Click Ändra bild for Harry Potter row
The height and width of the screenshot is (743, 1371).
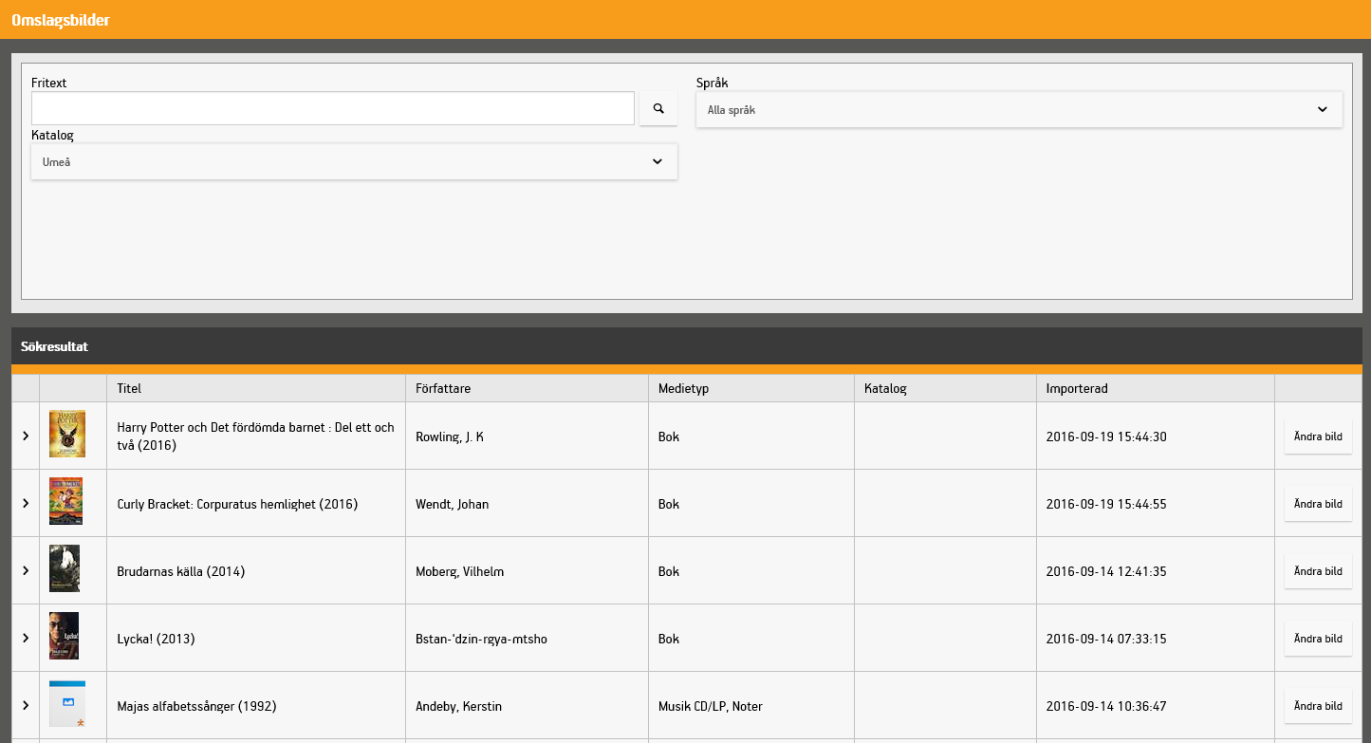point(1318,437)
